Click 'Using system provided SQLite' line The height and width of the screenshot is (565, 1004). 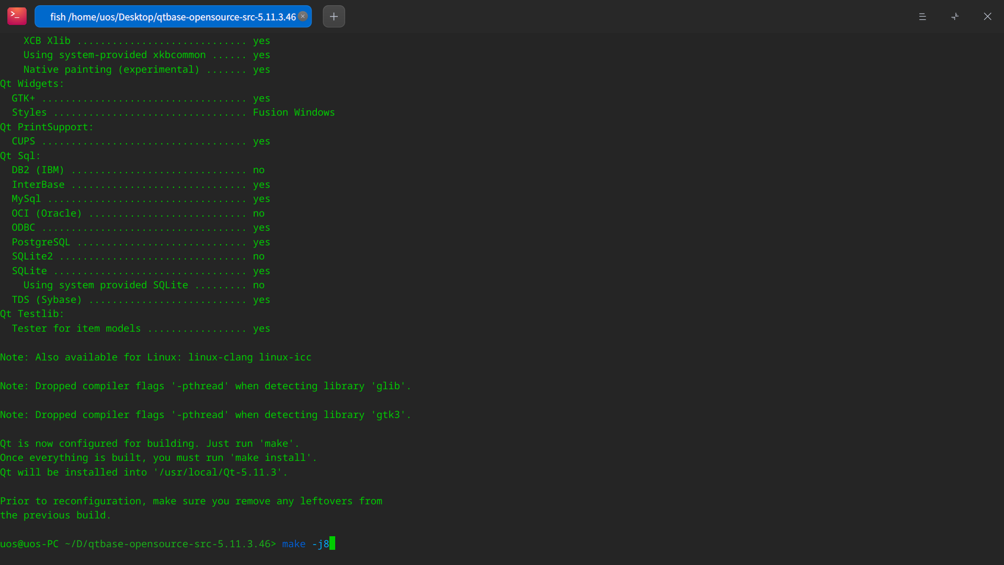click(x=106, y=285)
